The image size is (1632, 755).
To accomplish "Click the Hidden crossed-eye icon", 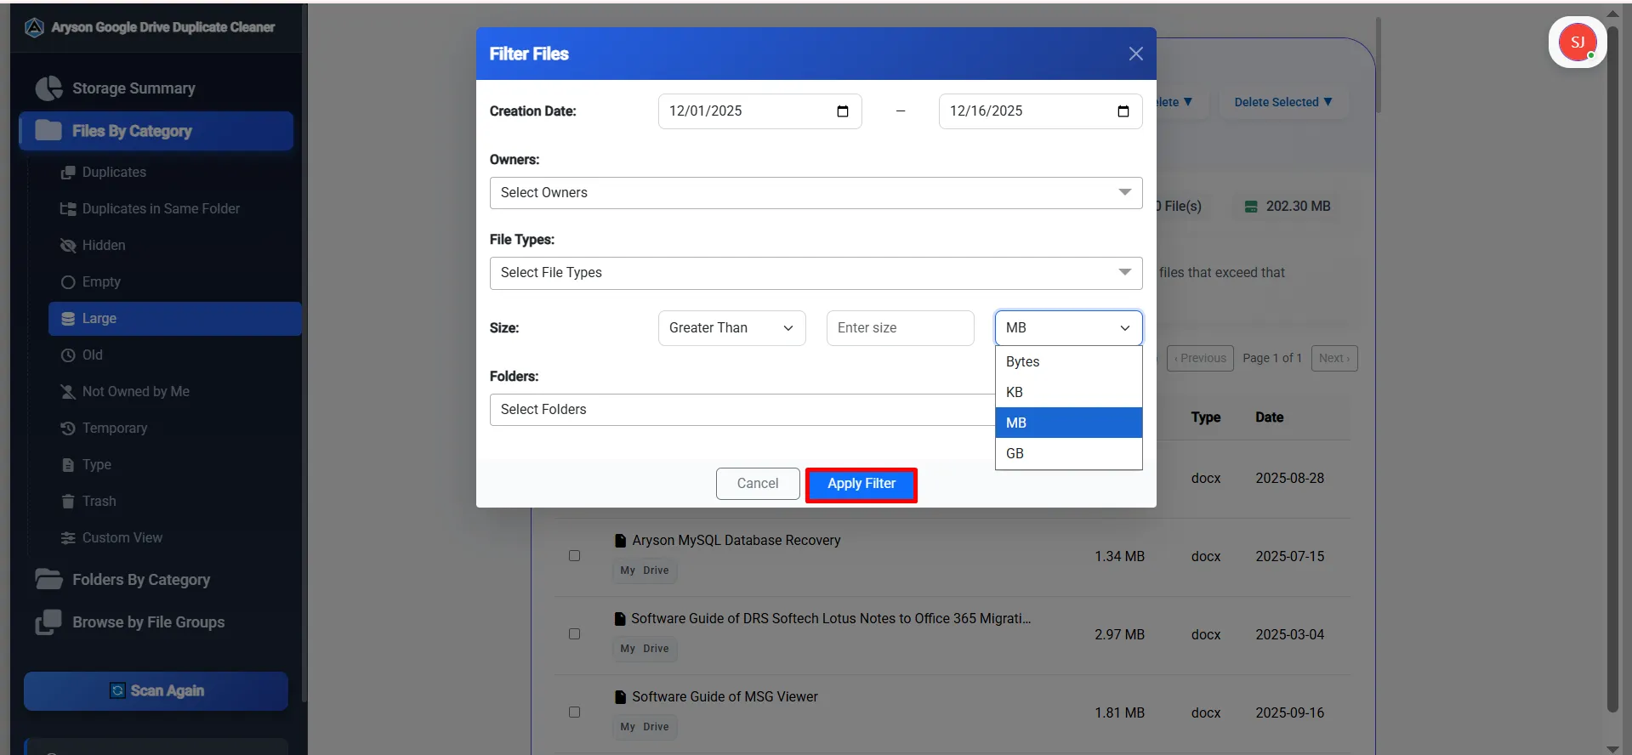I will click(68, 246).
